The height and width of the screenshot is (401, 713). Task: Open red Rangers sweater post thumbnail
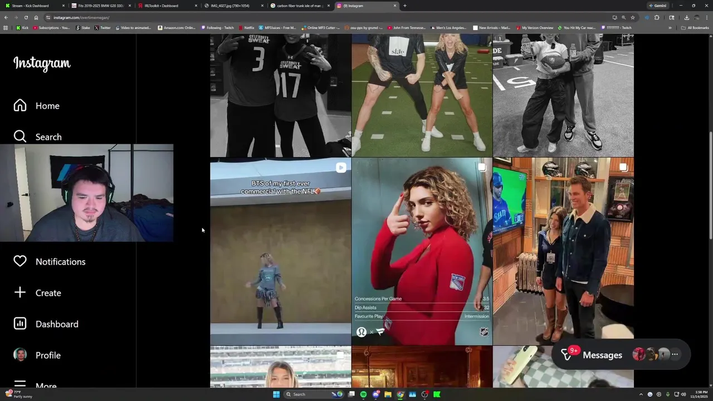[x=422, y=251]
